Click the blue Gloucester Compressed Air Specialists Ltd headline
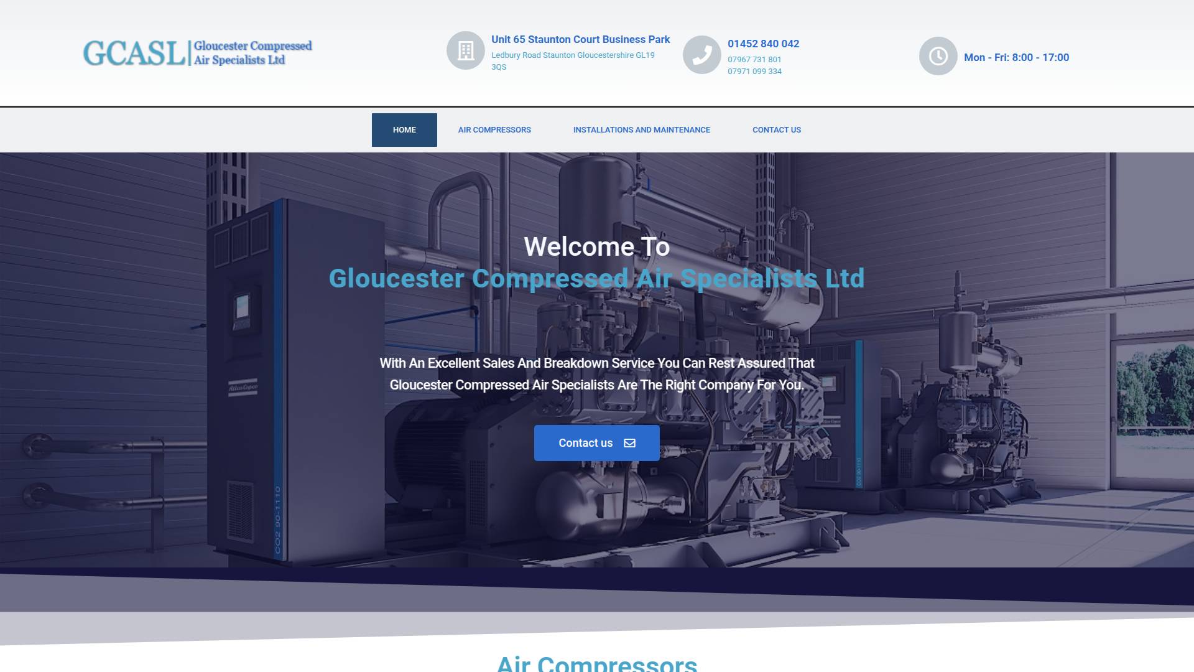This screenshot has height=672, width=1194. (596, 278)
